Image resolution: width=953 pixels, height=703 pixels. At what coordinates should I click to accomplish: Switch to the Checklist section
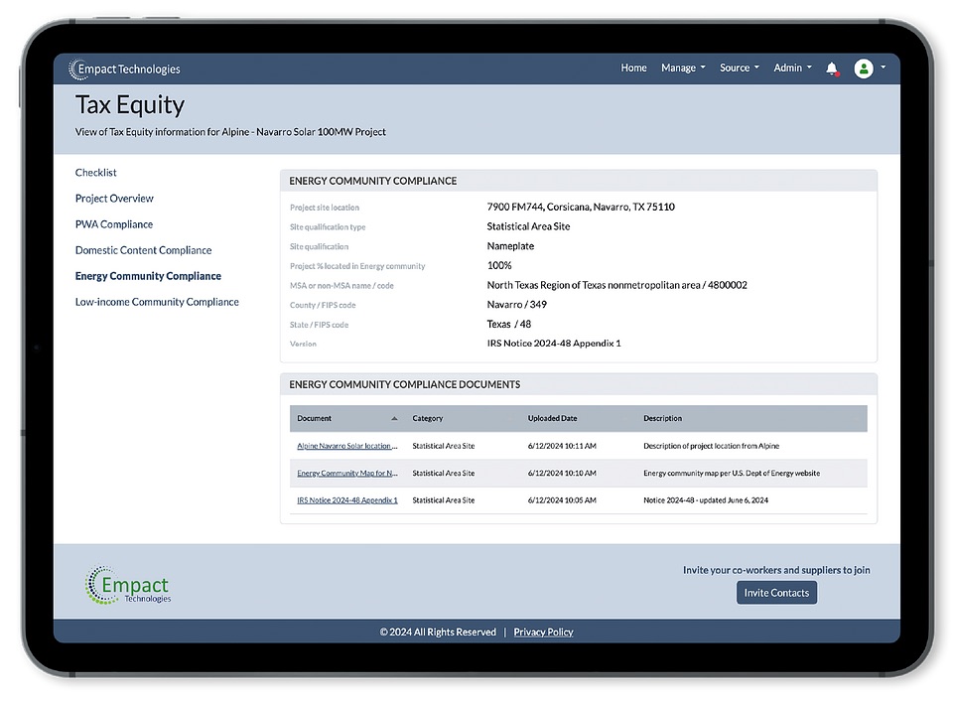[x=95, y=172]
